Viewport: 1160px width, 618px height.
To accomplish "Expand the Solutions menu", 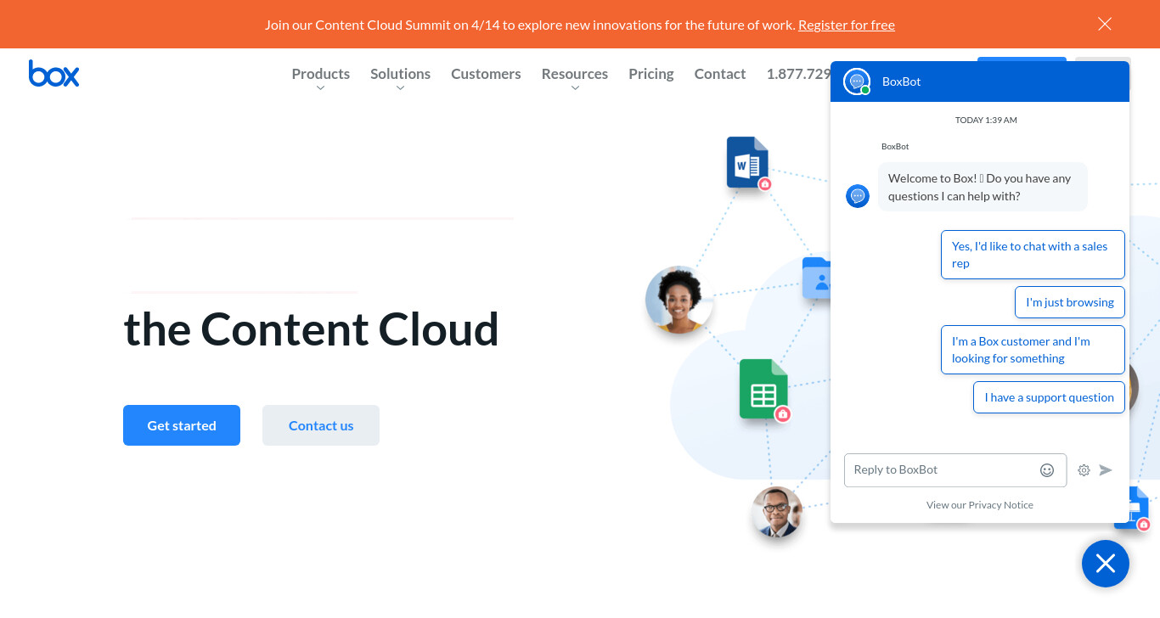I will point(400,74).
